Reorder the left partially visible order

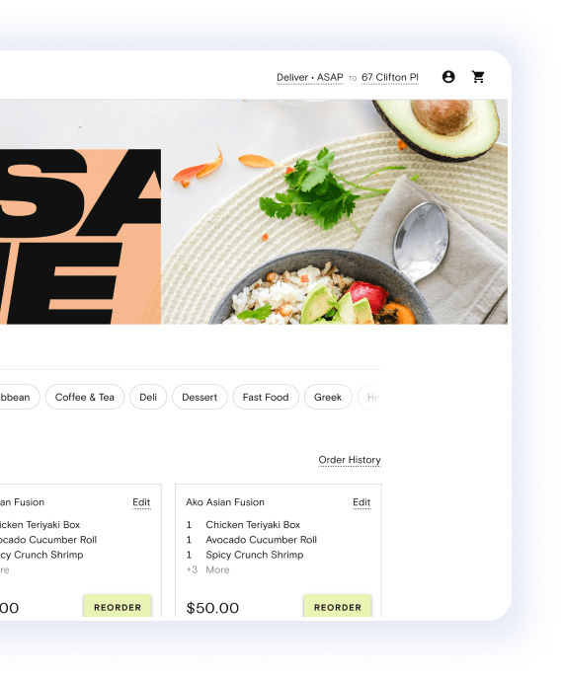(118, 606)
